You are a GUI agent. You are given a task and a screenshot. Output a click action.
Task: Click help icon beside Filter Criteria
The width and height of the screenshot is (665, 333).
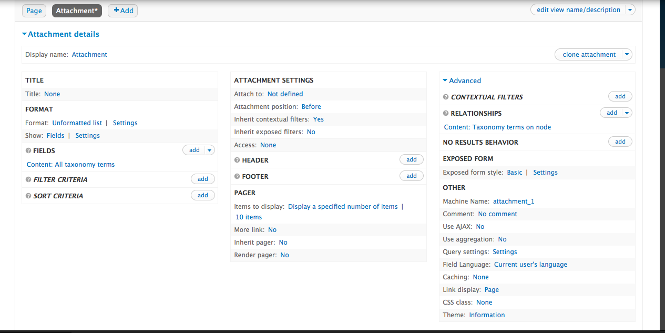28,180
